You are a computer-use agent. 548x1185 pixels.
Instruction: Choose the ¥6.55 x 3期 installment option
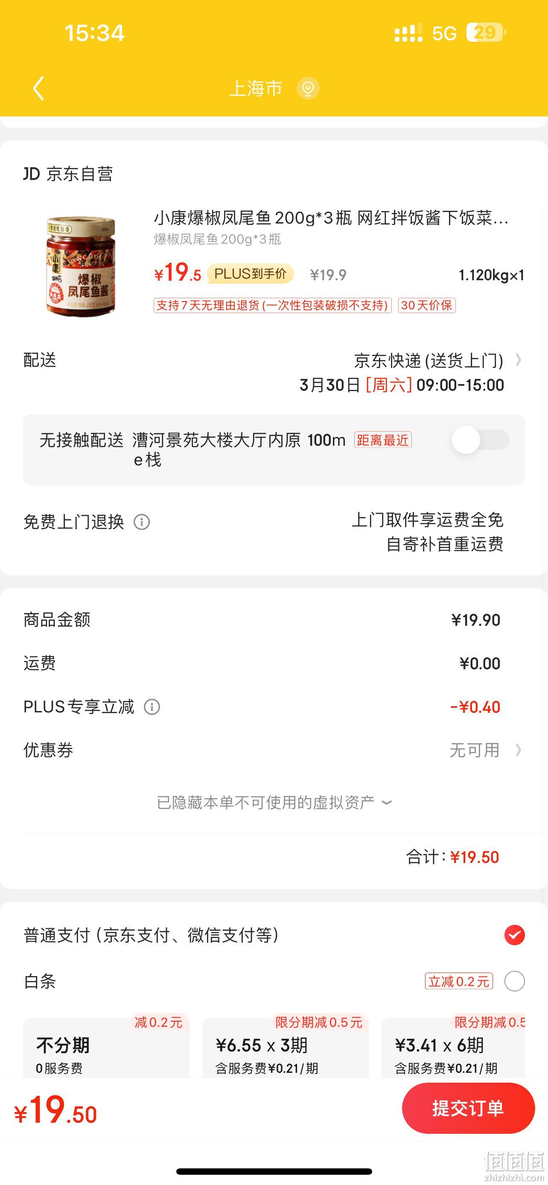tap(286, 1048)
